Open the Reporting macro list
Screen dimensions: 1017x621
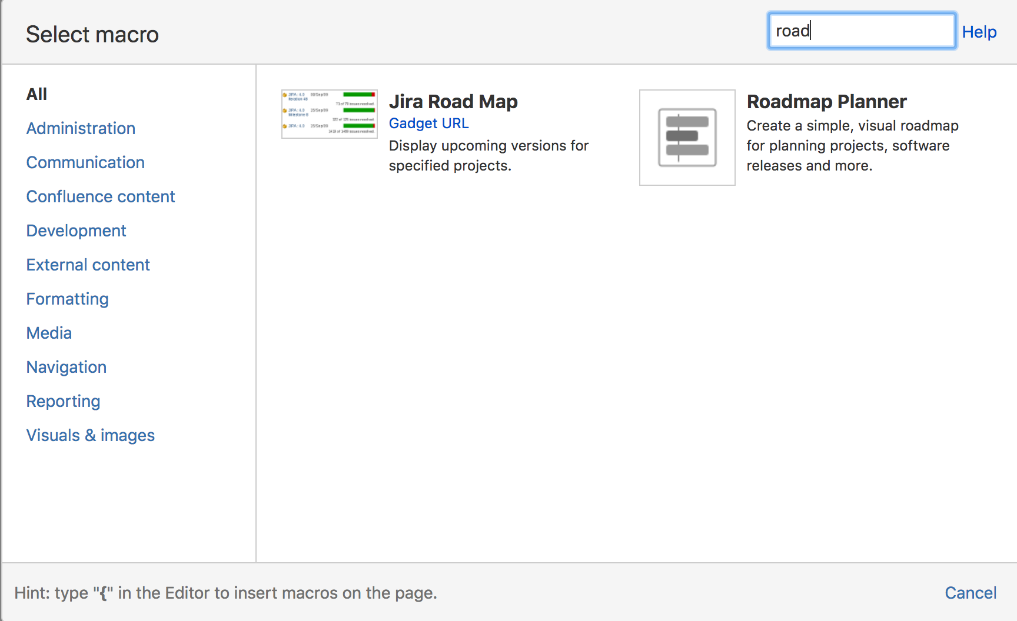coord(63,401)
